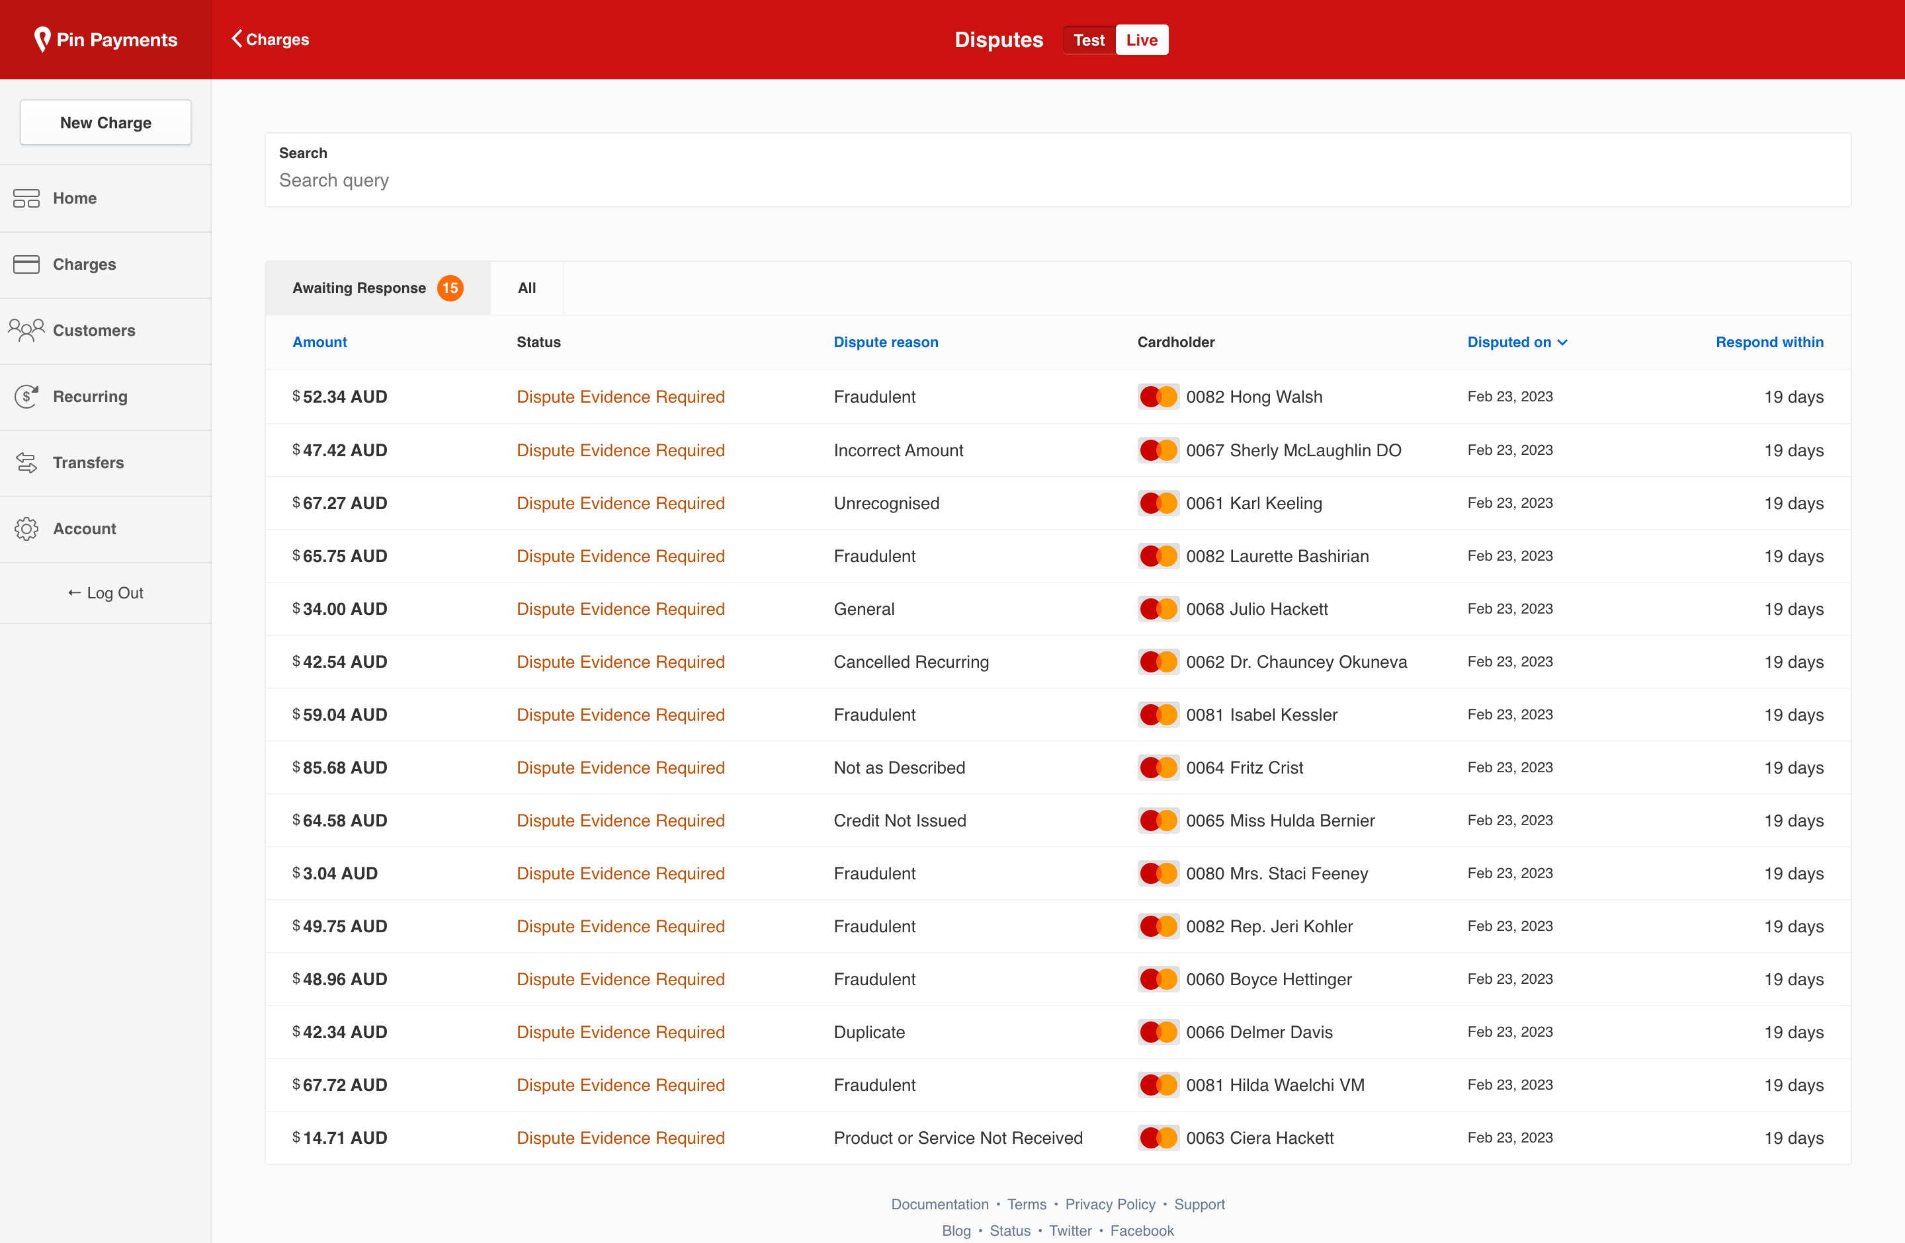Click New Charge button
1905x1243 pixels.
point(104,124)
